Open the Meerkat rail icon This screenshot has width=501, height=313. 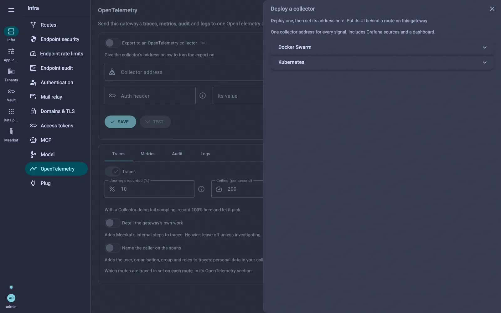pyautogui.click(x=11, y=131)
